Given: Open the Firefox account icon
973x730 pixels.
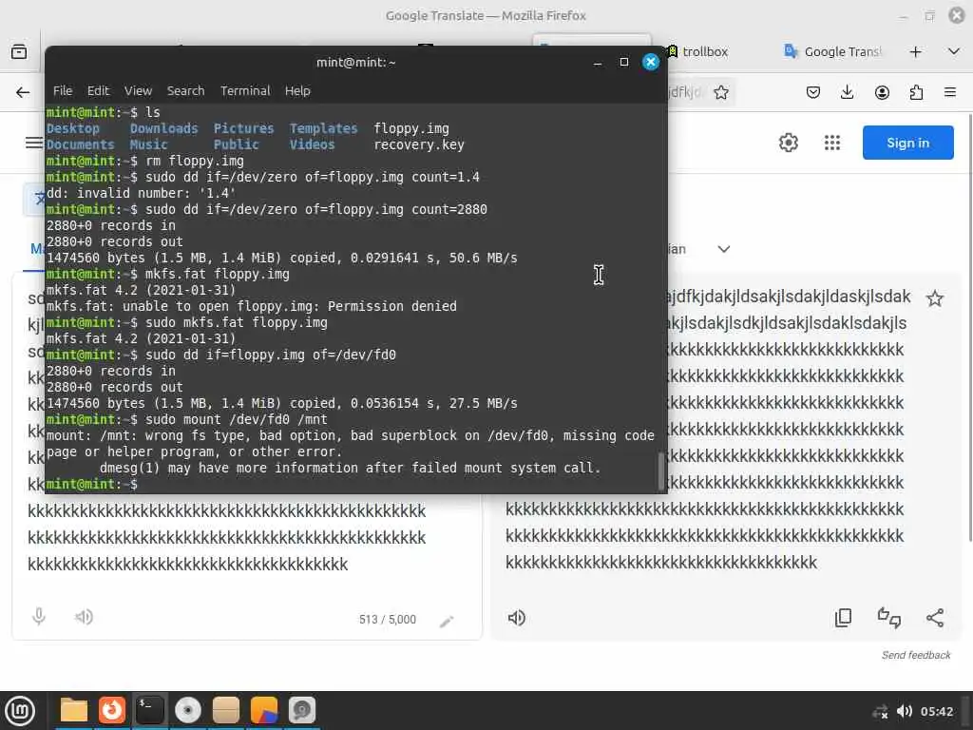Looking at the screenshot, I should pos(882,92).
